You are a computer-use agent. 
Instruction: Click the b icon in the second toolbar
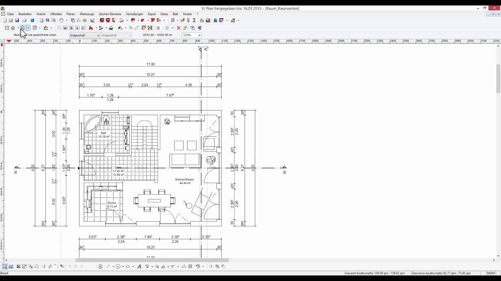71,28
